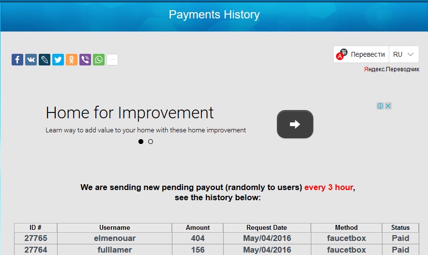Share page on VK

pyautogui.click(x=31, y=60)
